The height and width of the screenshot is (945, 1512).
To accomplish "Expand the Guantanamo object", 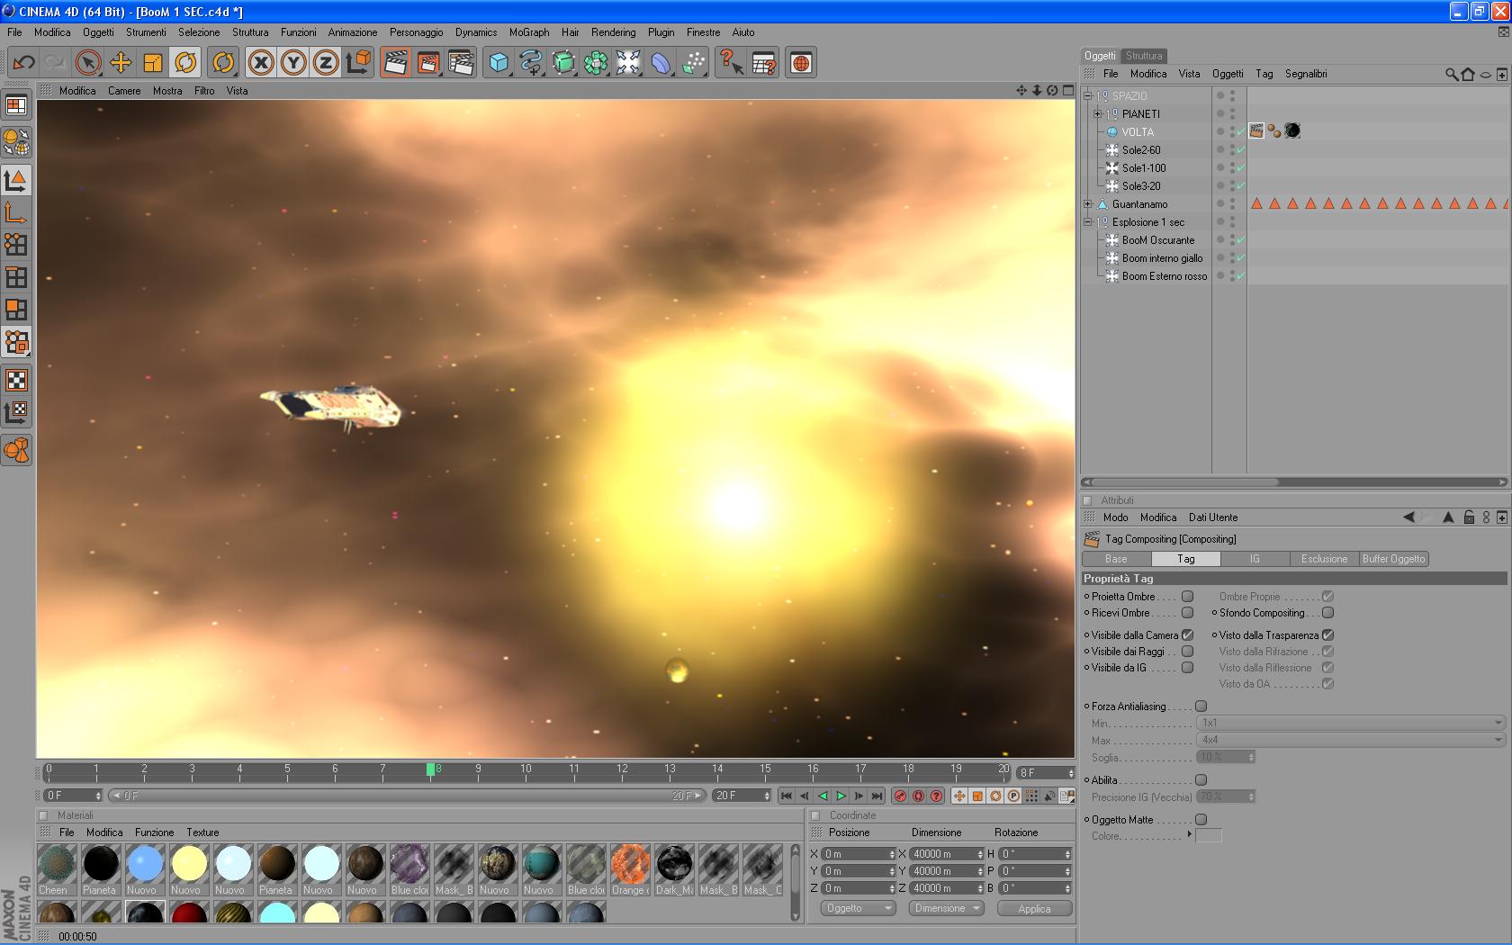I will pos(1087,203).
